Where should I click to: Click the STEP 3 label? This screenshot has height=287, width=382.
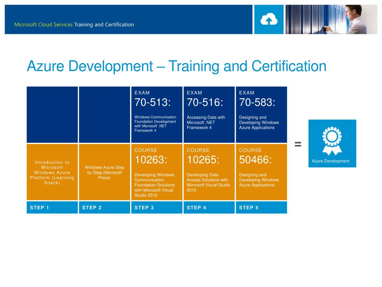tap(144, 208)
